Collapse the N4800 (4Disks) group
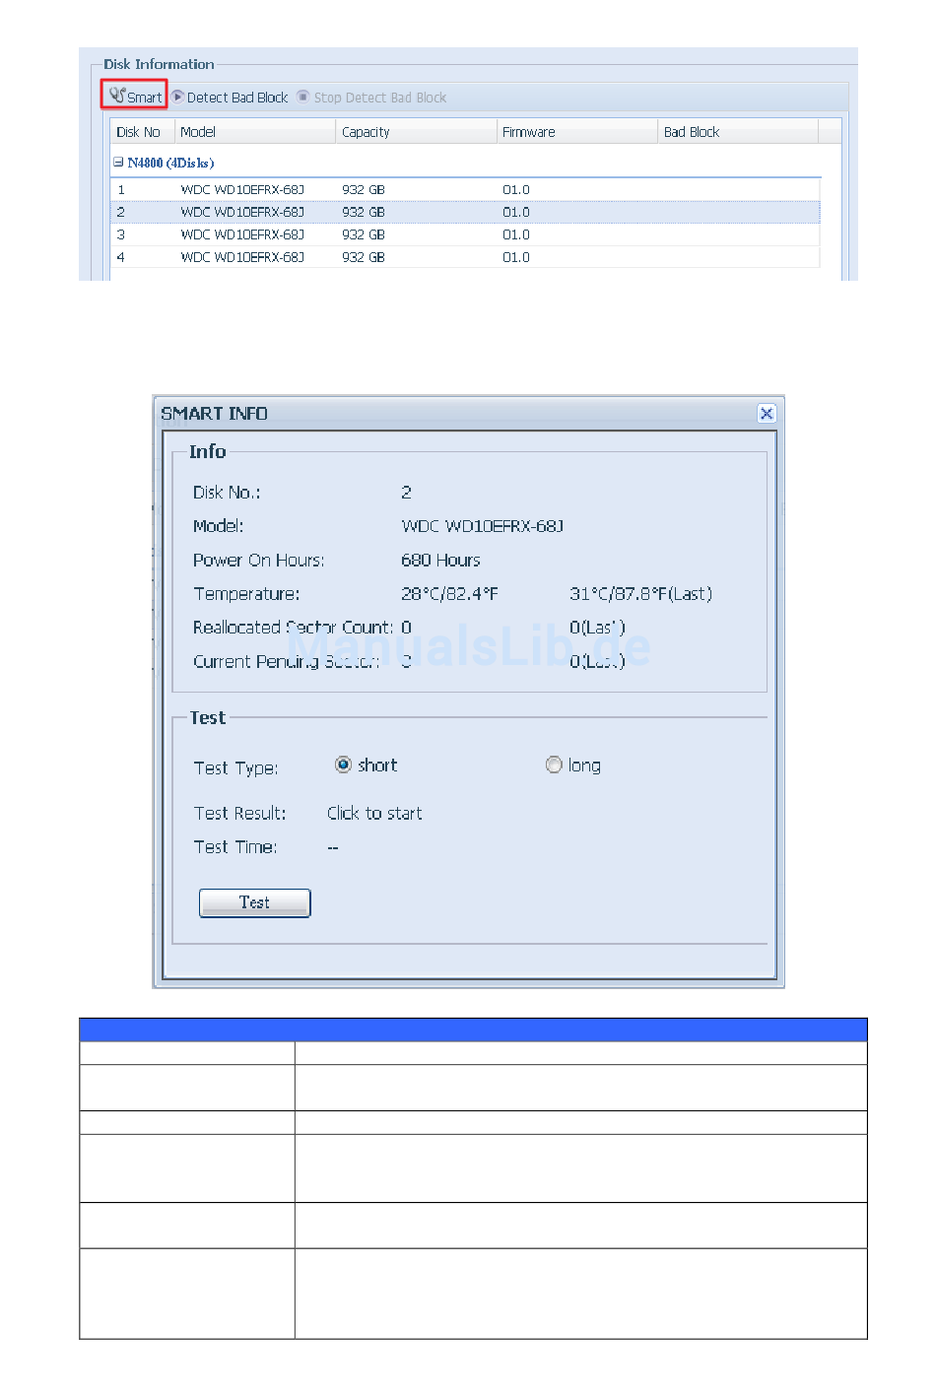Image resolution: width=936 pixels, height=1398 pixels. [x=118, y=163]
